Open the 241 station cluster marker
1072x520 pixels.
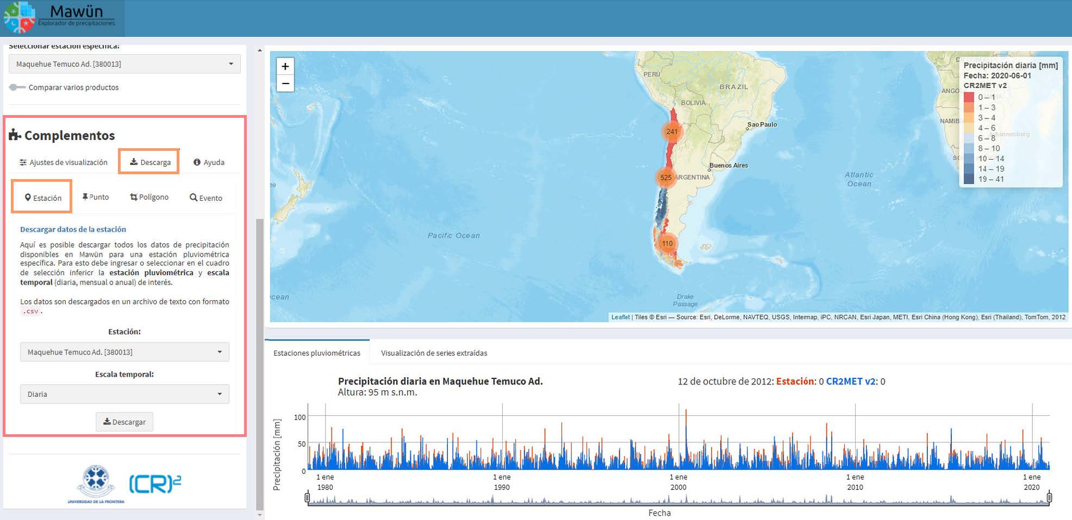coord(672,131)
